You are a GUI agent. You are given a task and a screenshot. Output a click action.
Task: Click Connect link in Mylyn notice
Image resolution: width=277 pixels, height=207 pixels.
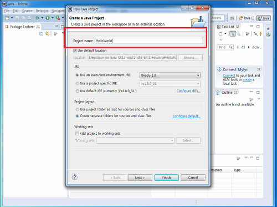tap(229, 75)
